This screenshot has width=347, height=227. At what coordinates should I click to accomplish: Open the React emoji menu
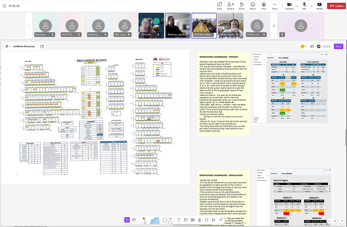253,5
